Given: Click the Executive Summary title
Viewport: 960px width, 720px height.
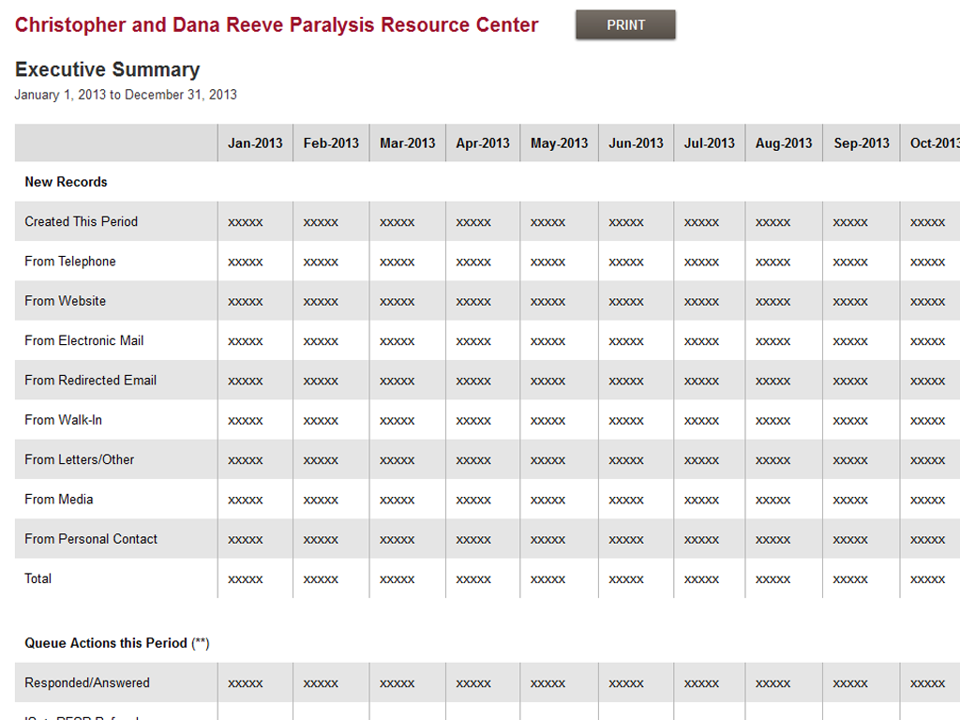Looking at the screenshot, I should click(x=107, y=69).
